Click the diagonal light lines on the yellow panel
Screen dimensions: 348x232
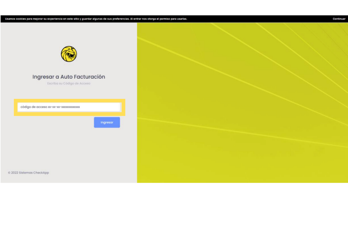tap(232, 78)
